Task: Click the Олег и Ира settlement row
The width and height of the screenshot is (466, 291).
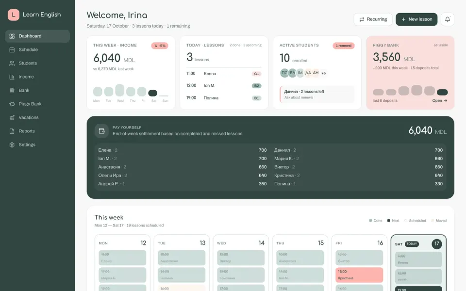Action: point(183,176)
